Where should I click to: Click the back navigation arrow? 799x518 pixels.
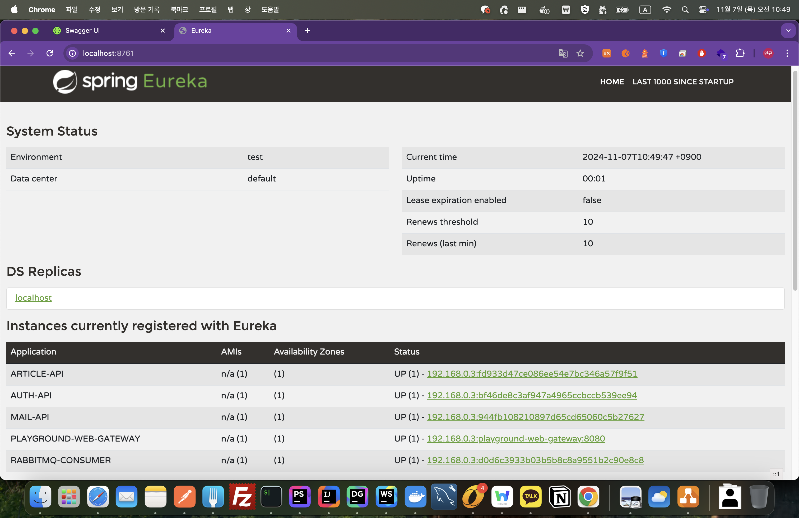click(x=12, y=53)
